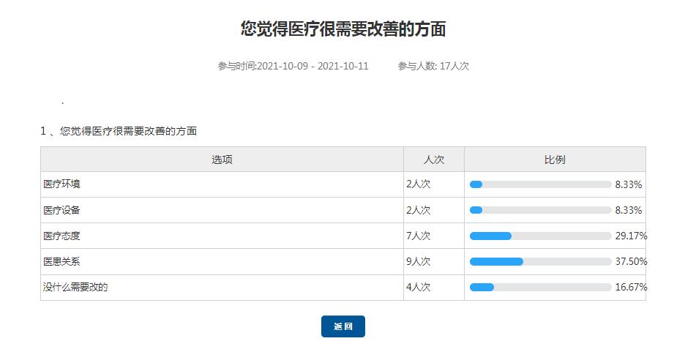Click the 选项 column header
Screen dimensions: 685x352
coord(222,160)
